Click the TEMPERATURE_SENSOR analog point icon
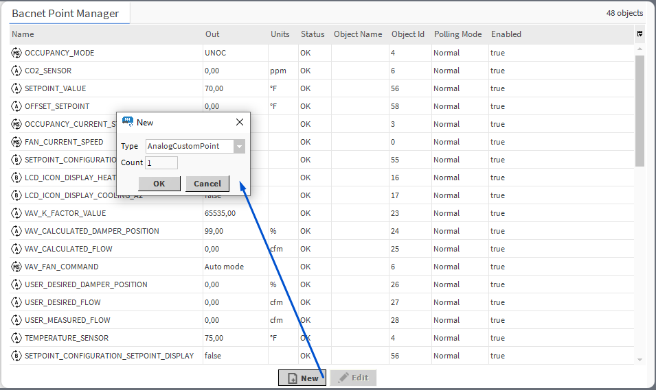This screenshot has height=390, width=656. pos(16,338)
